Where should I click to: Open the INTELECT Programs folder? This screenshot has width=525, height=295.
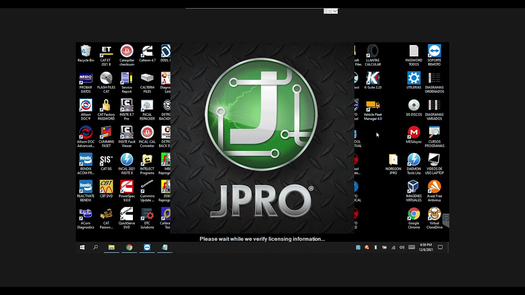coord(147,164)
